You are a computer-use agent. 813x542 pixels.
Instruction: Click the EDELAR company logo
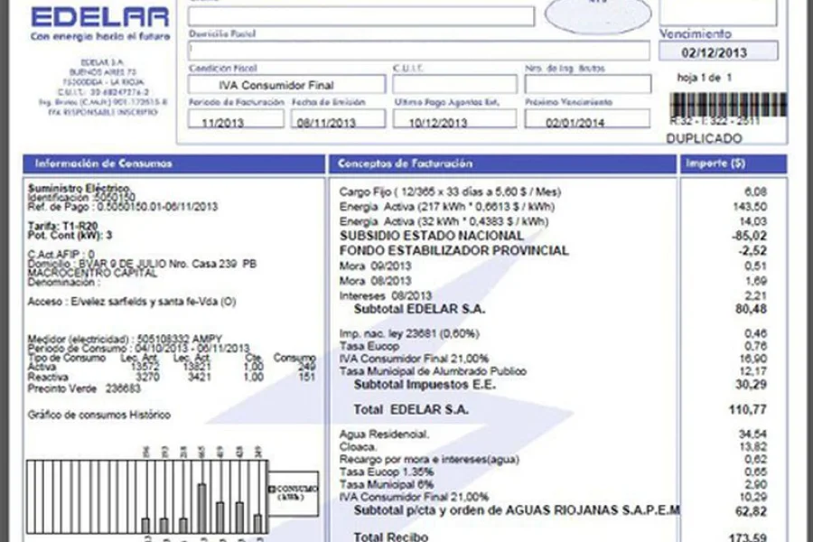[x=99, y=17]
